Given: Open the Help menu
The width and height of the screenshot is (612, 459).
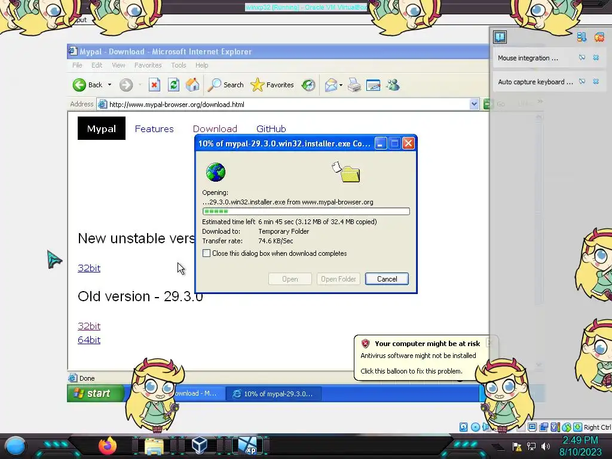Looking at the screenshot, I should click(x=202, y=65).
